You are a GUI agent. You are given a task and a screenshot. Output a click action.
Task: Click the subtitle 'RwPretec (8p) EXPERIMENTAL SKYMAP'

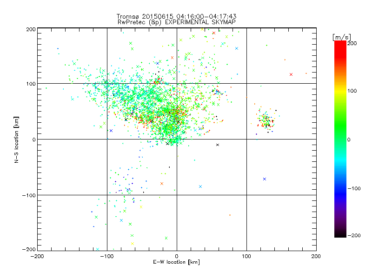point(177,22)
